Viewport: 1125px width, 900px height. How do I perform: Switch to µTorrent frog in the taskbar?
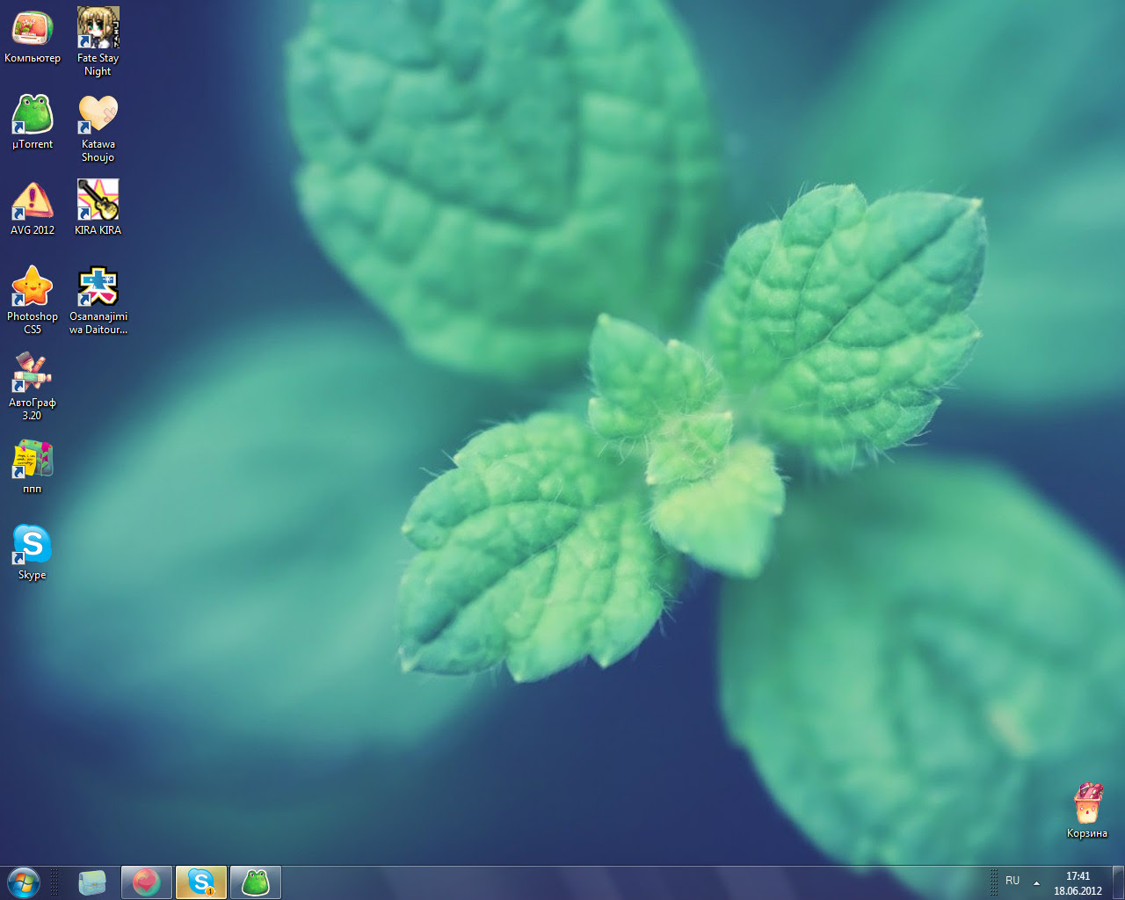[256, 882]
